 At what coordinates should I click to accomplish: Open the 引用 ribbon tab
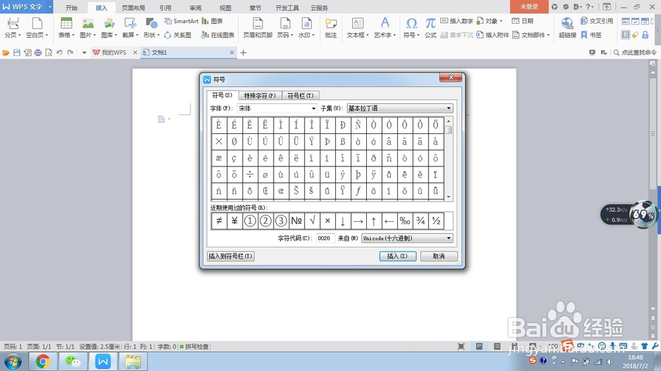pos(165,7)
